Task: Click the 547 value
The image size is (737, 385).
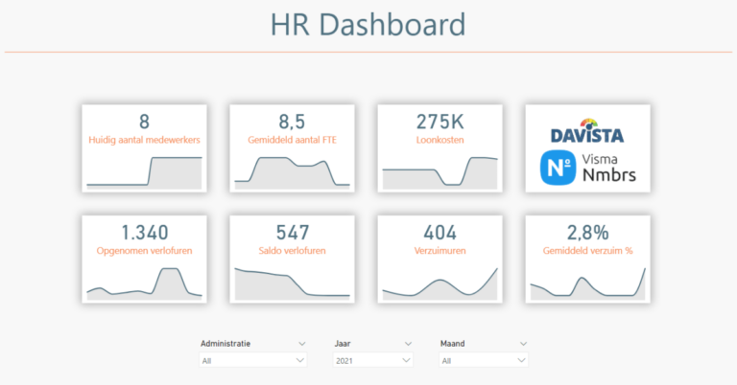Action: (292, 233)
